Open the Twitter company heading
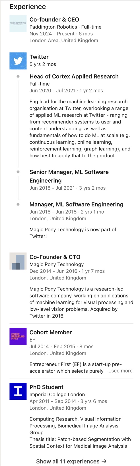This screenshot has height=466, width=140. pos(39,57)
